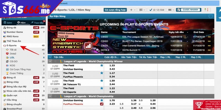Bet The Field at odds 1.33
The image size is (221, 110).
point(112,65)
